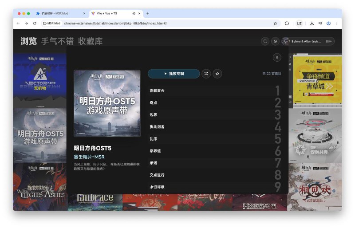Open a new browser tab
Screen dimensions: 355x228
[x=148, y=14]
